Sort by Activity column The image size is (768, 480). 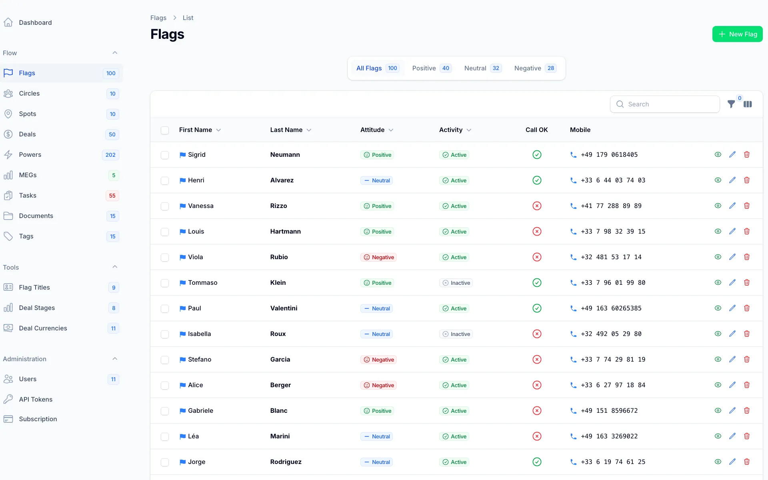pyautogui.click(x=455, y=130)
